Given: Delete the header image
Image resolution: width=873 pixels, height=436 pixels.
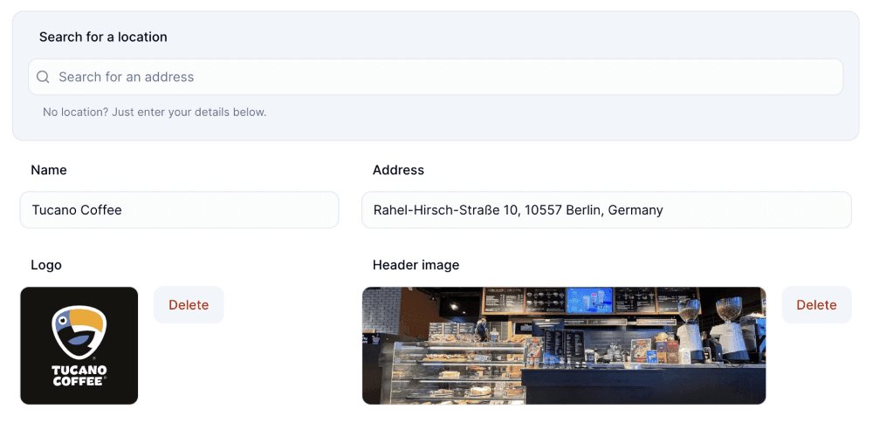Looking at the screenshot, I should coord(816,305).
